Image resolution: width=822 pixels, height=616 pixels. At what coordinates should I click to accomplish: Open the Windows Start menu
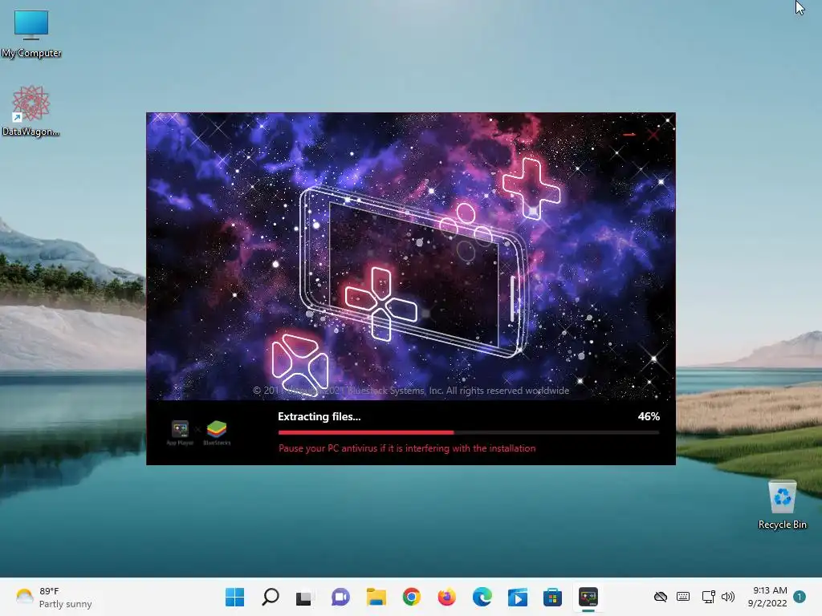pyautogui.click(x=235, y=597)
